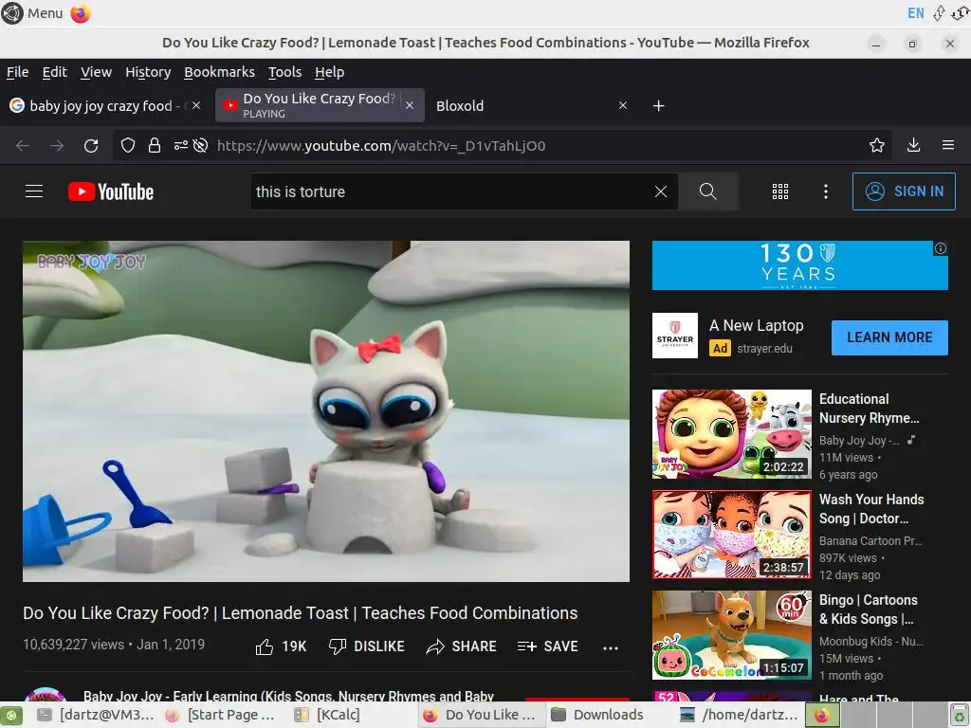Open Bingo Cartoons & Kids Songs title
Image resolution: width=971 pixels, height=728 pixels.
pyautogui.click(x=869, y=610)
